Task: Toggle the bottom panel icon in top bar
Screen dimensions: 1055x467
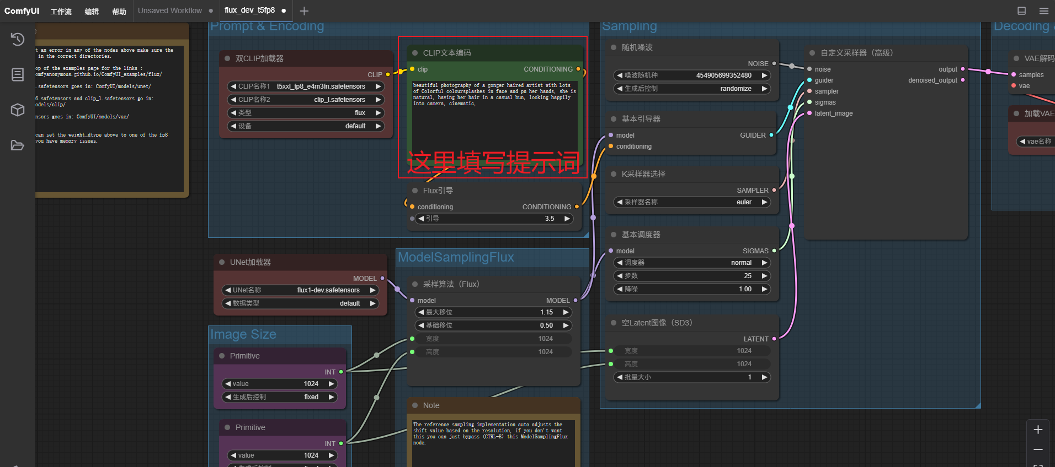Action: tap(1021, 10)
